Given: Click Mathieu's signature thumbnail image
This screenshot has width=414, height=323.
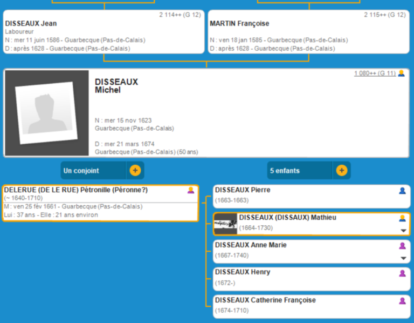Looking at the screenshot, I should click(x=225, y=224).
